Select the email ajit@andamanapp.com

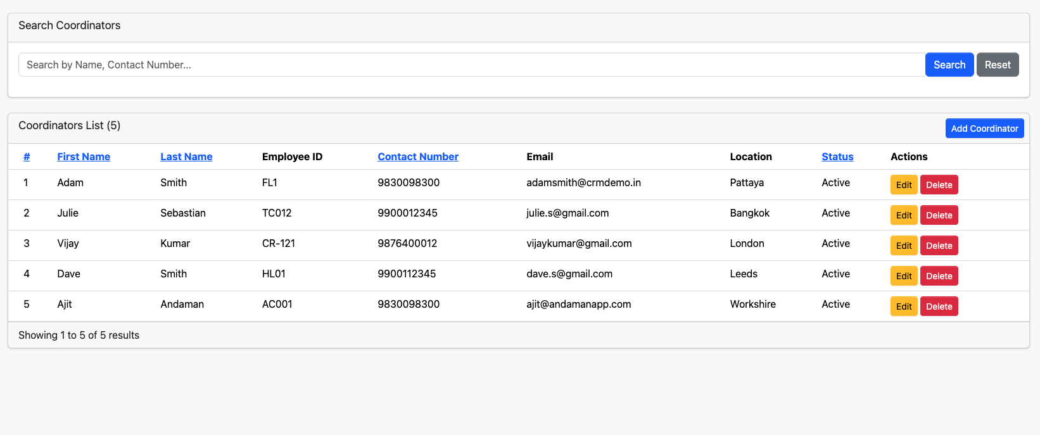[x=578, y=304]
